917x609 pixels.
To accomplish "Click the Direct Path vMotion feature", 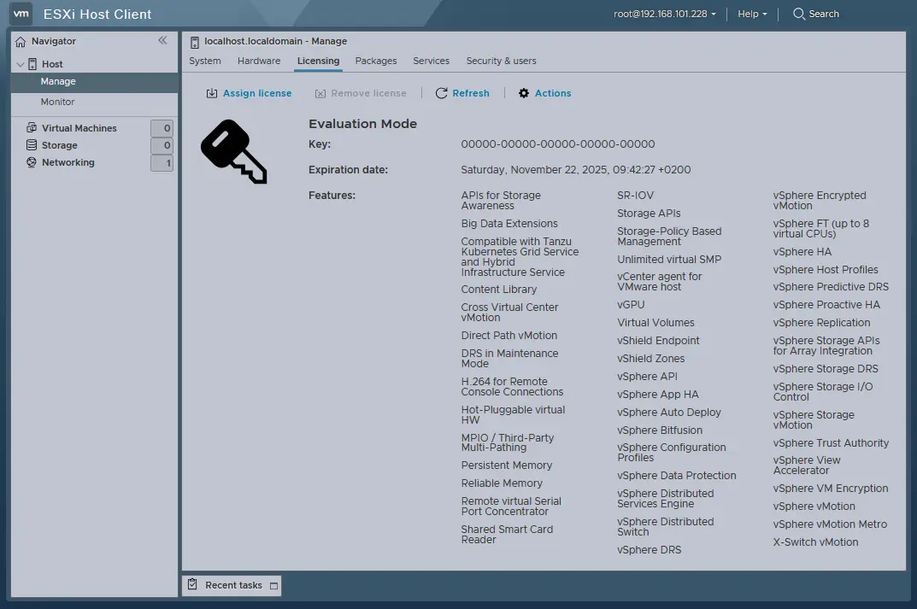I will click(508, 336).
